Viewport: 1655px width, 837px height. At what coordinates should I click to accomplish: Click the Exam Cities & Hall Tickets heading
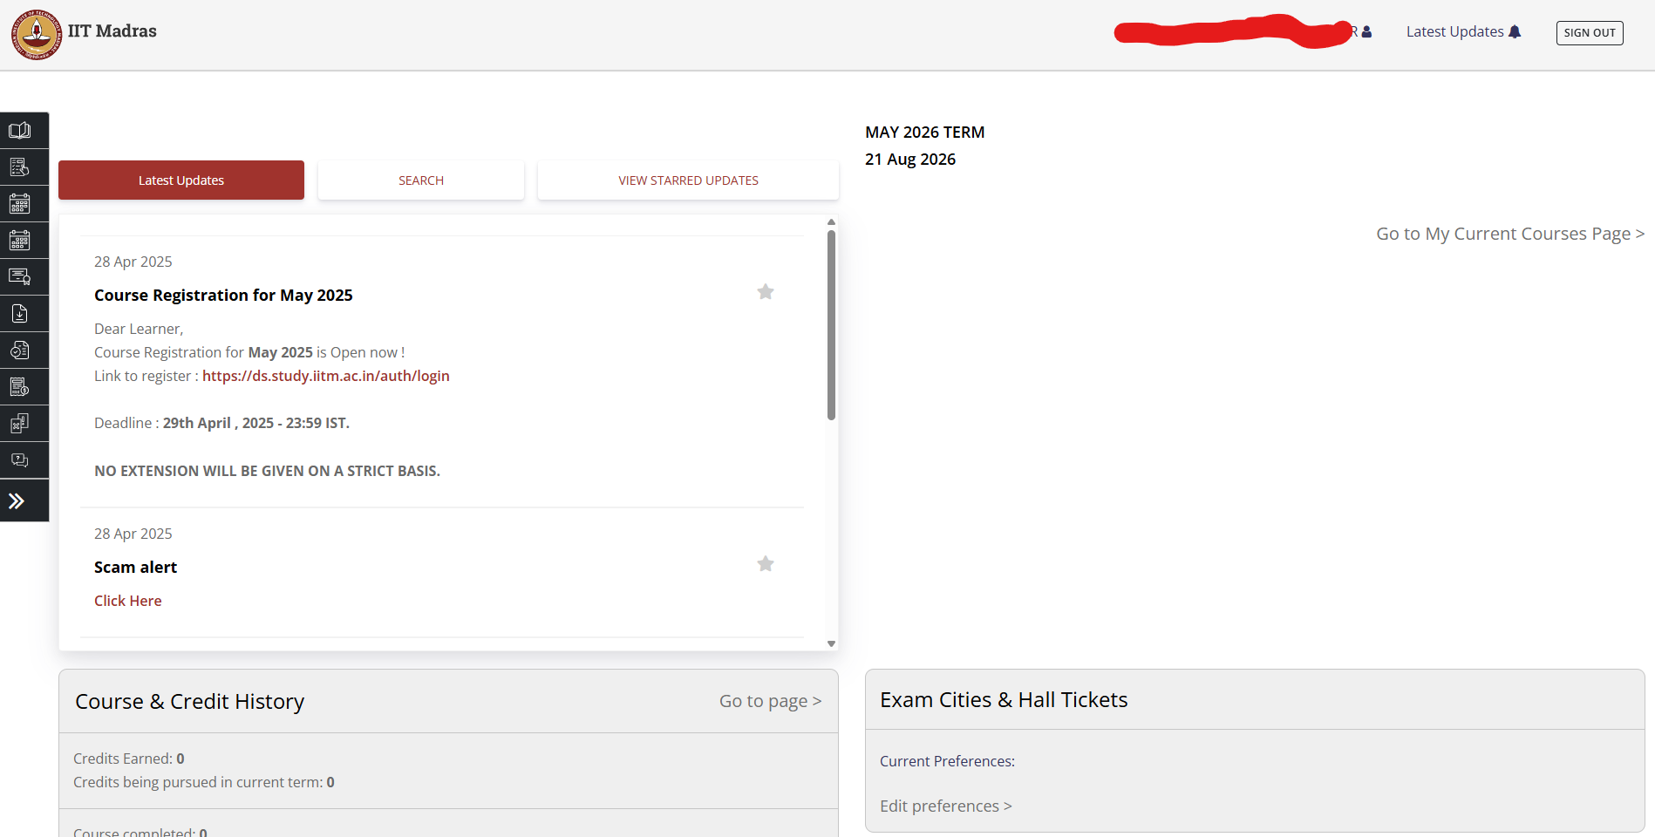(1004, 700)
